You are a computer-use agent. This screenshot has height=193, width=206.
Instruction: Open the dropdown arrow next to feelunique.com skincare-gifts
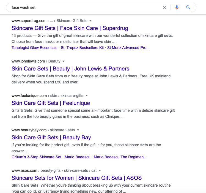pyautogui.click(x=87, y=96)
